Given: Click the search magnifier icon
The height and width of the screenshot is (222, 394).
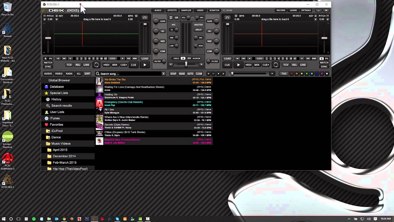Looking at the screenshot, I should click(98, 74).
